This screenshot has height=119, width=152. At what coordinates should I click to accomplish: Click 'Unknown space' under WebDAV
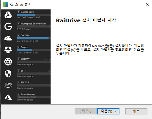pyautogui.click(x=25, y=64)
